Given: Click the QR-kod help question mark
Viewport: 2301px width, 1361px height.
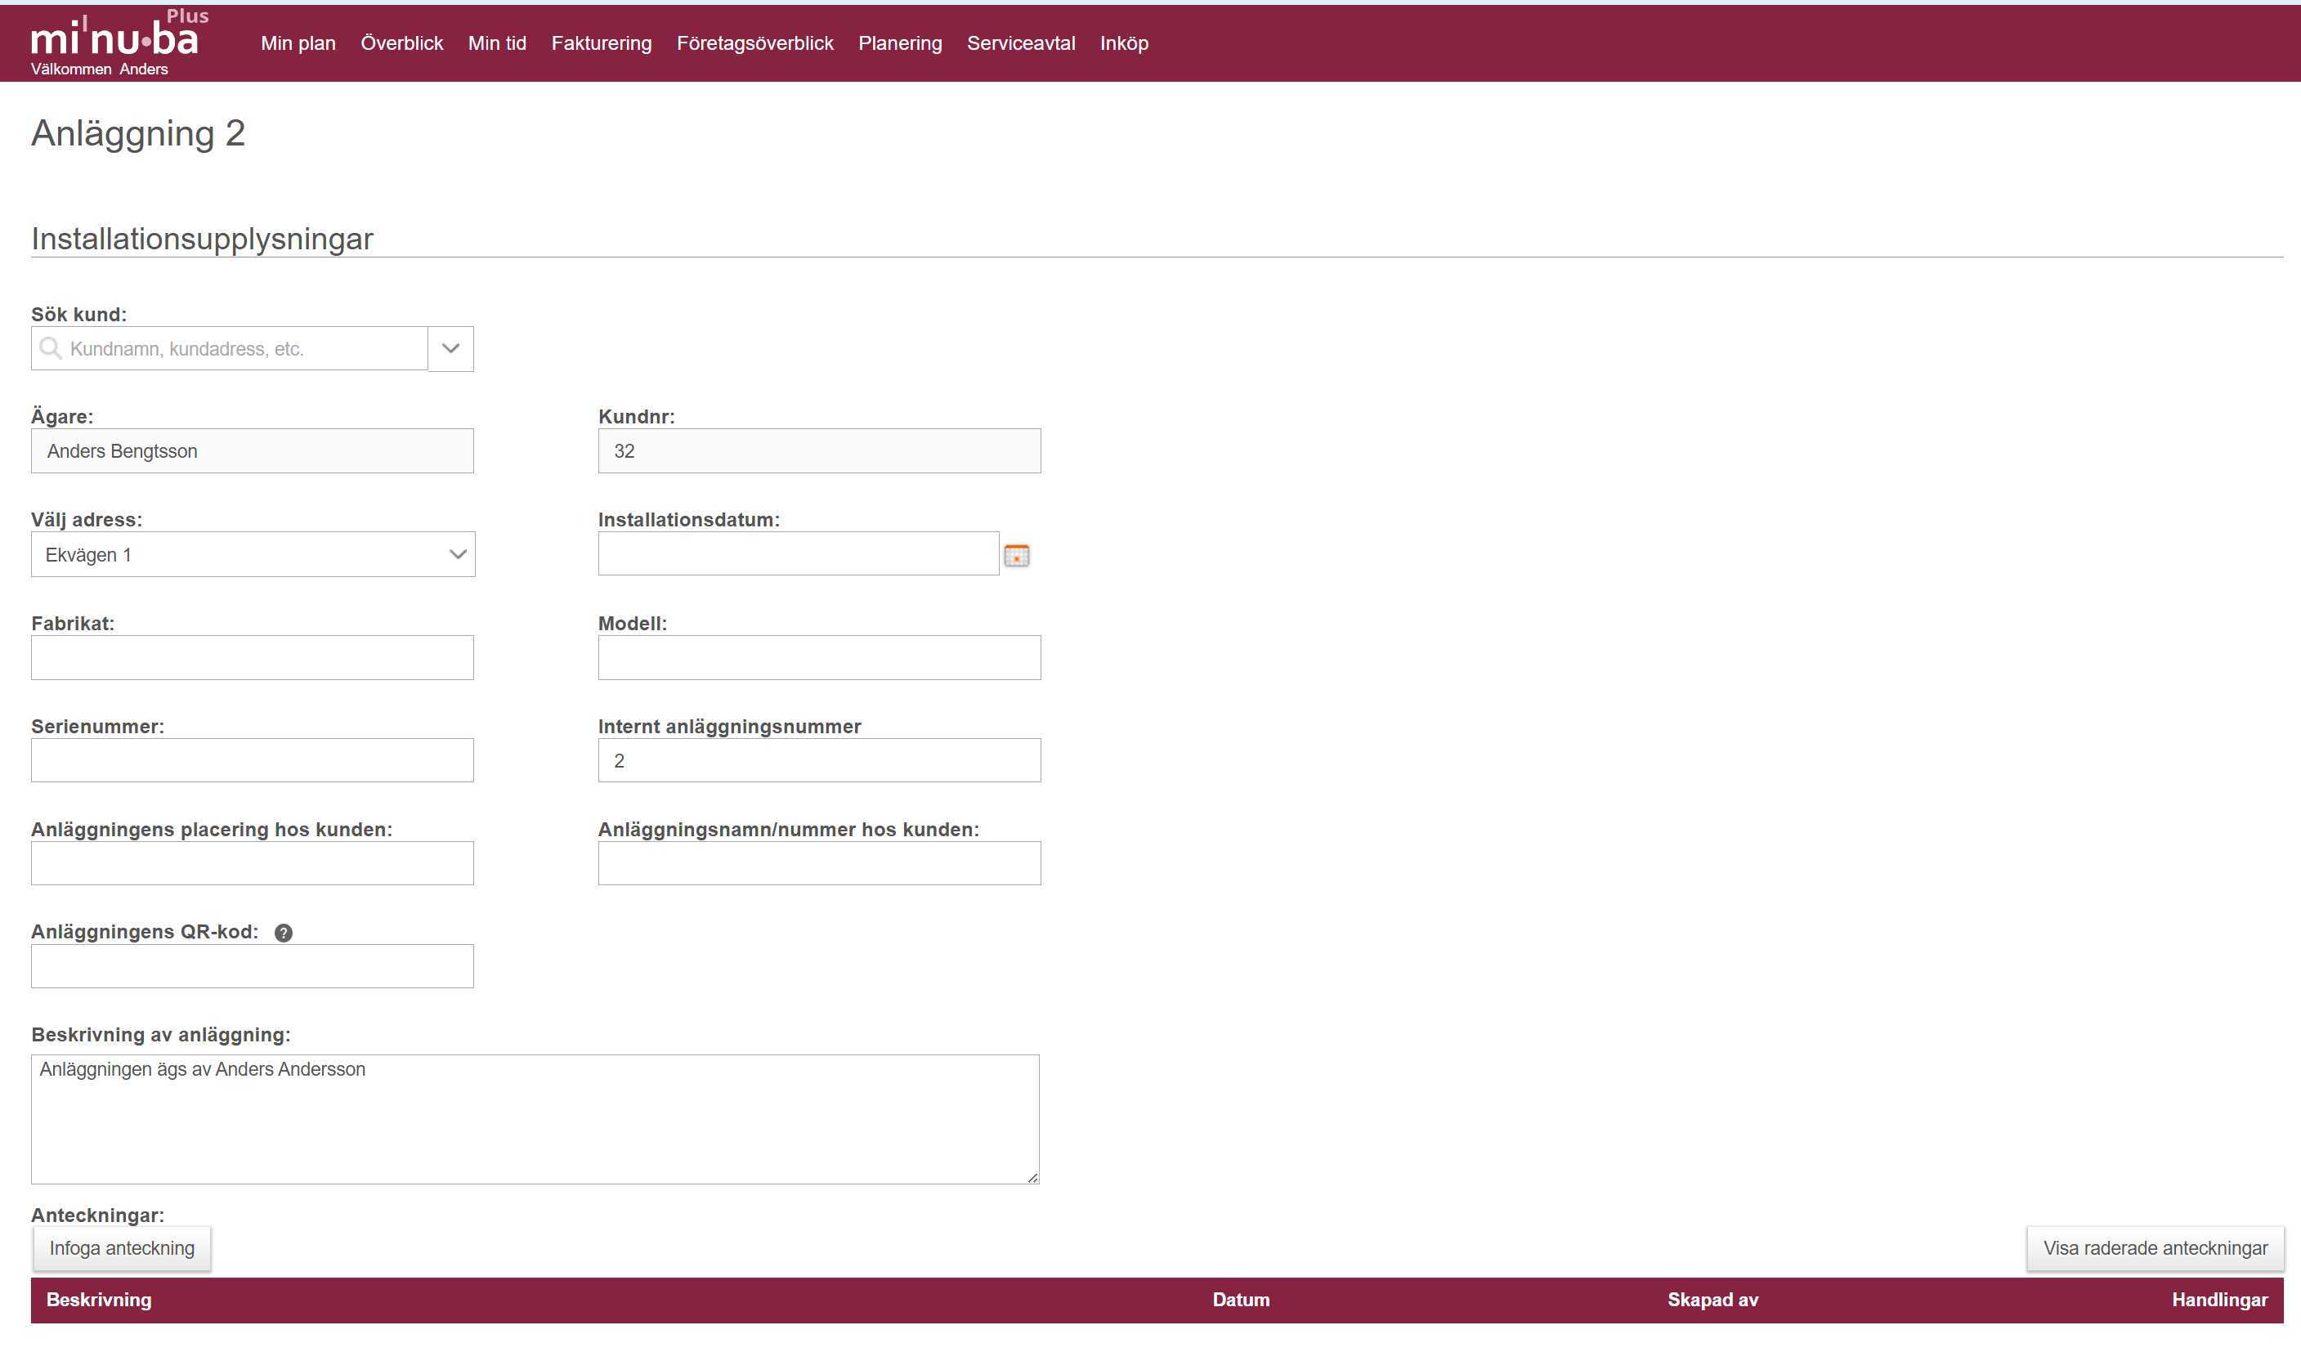Looking at the screenshot, I should [284, 933].
